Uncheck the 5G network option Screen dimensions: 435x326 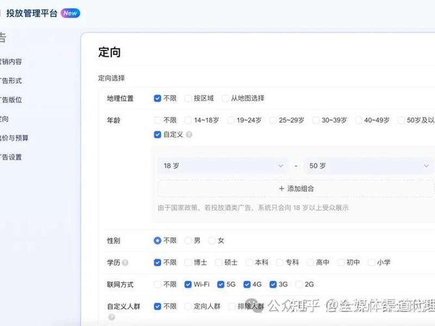[221, 284]
